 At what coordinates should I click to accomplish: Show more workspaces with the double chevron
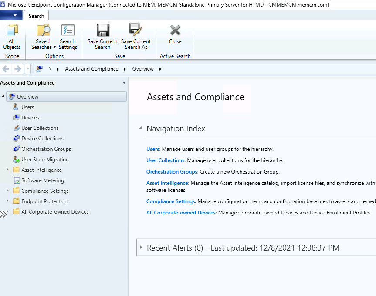click(x=3, y=214)
